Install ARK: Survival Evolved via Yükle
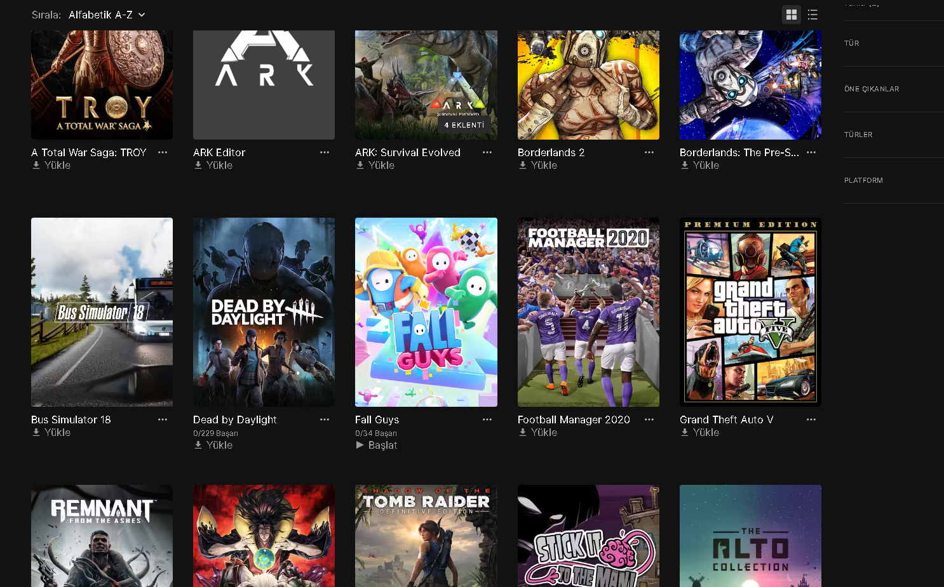 point(375,165)
